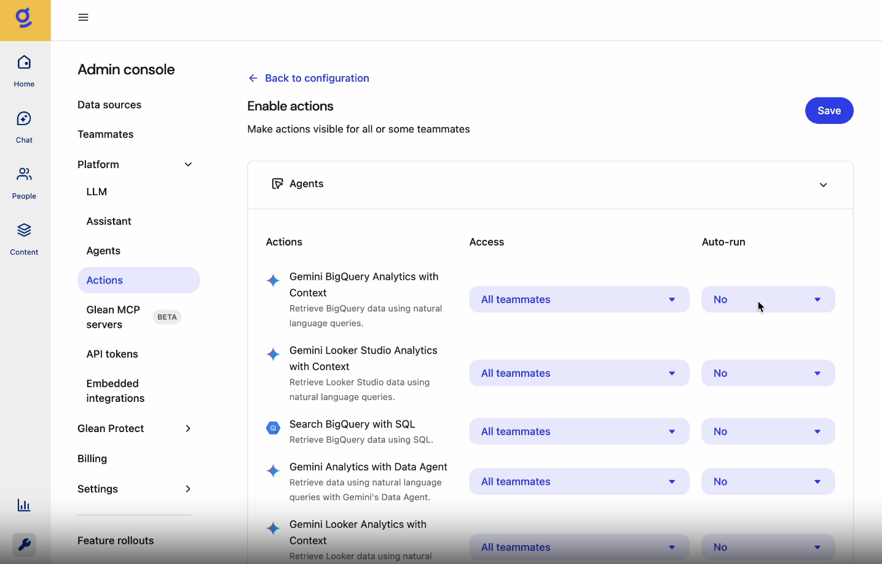Go to Home in sidebar
The height and width of the screenshot is (564, 882).
[x=24, y=71]
